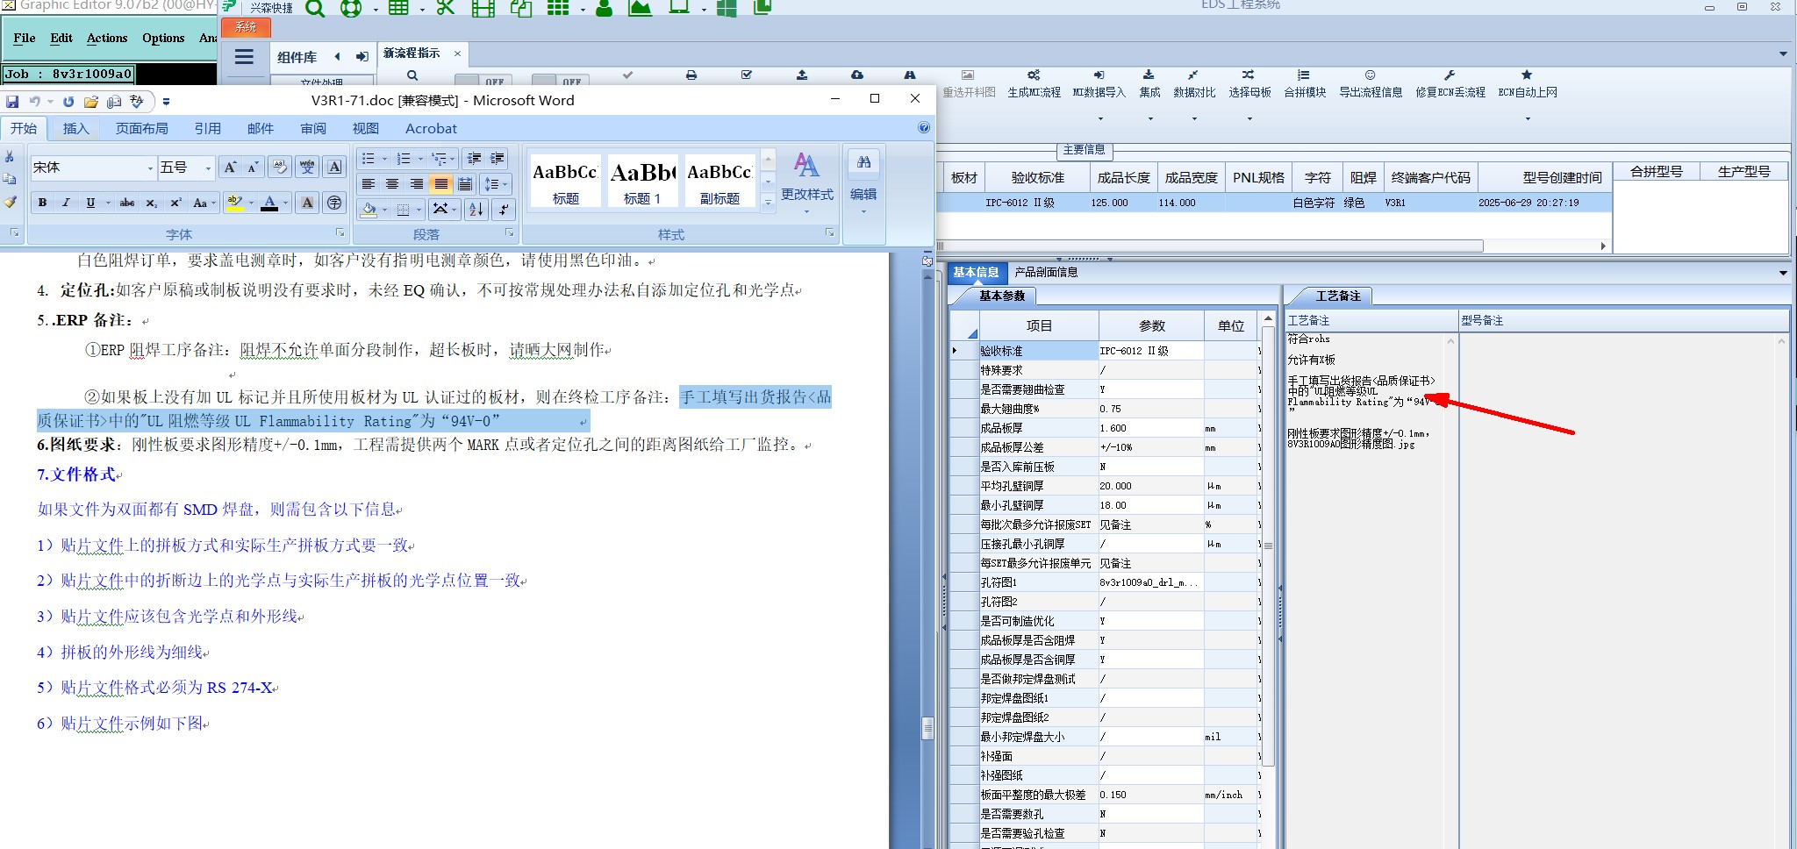Open the font size dropdown (五号)

coord(208,168)
